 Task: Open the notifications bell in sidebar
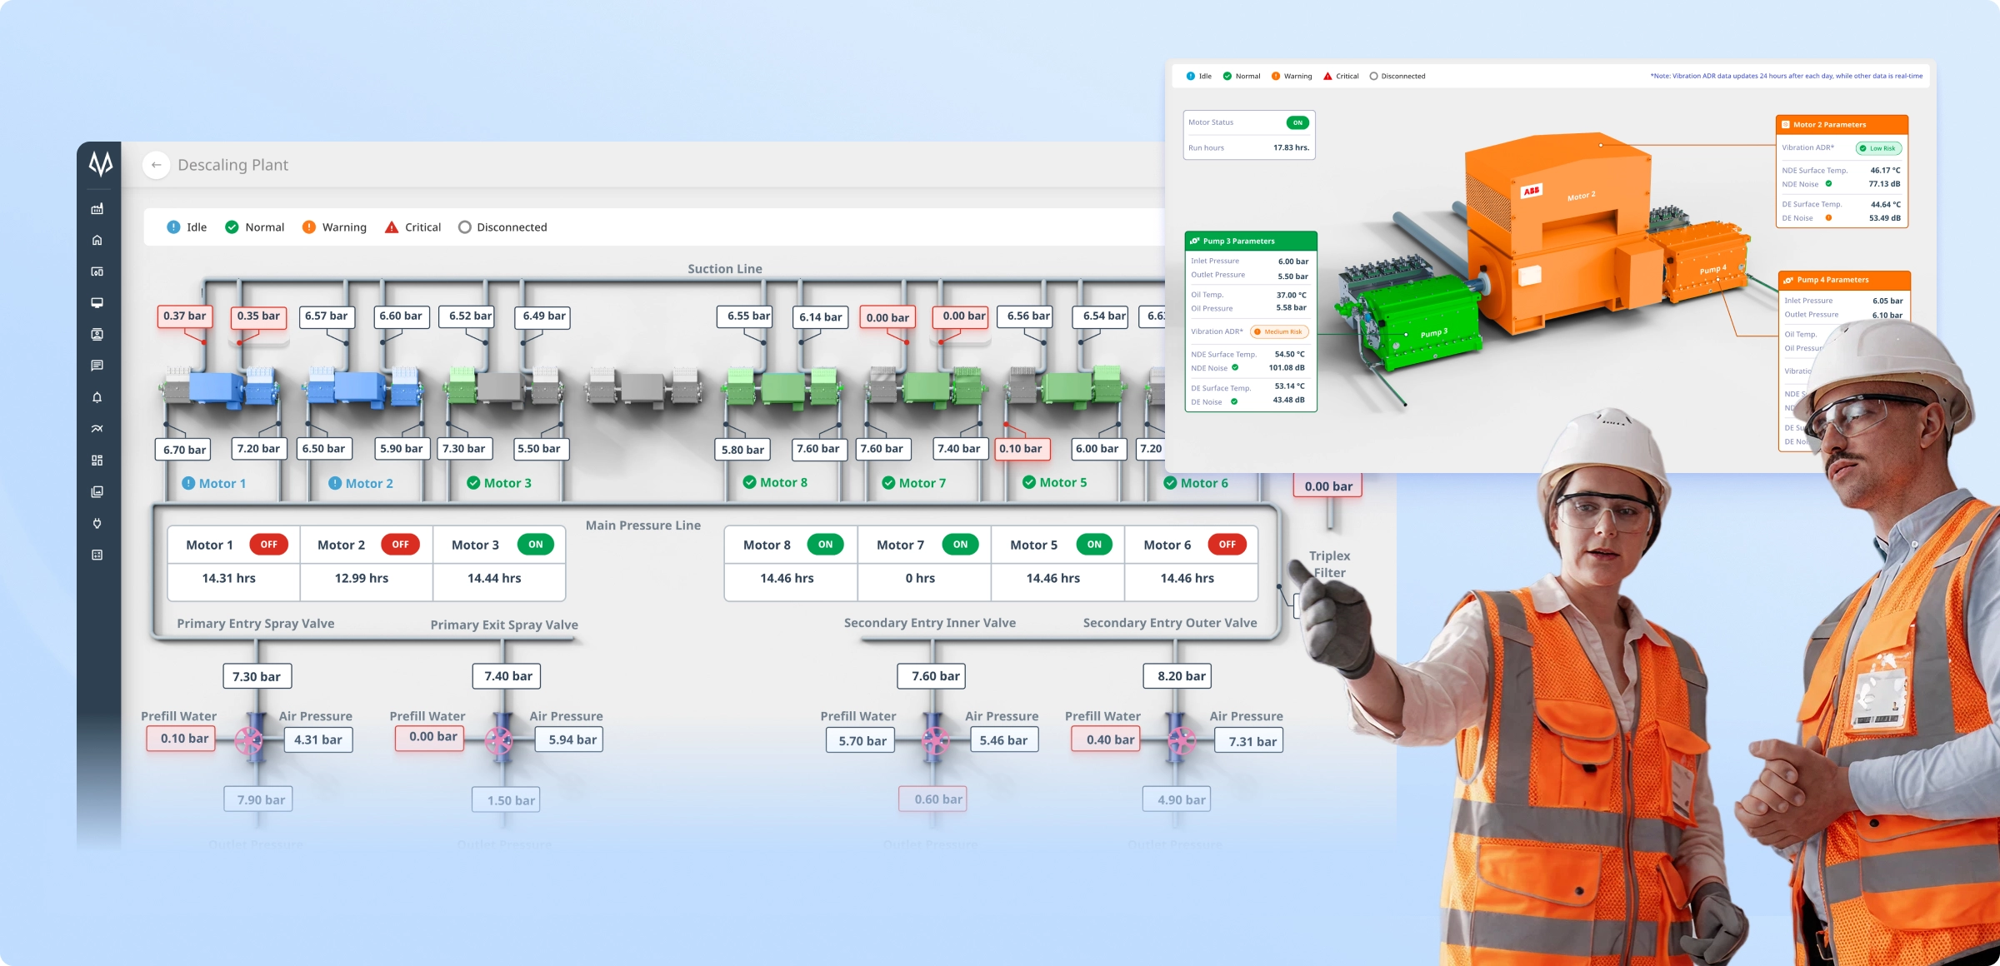point(97,397)
